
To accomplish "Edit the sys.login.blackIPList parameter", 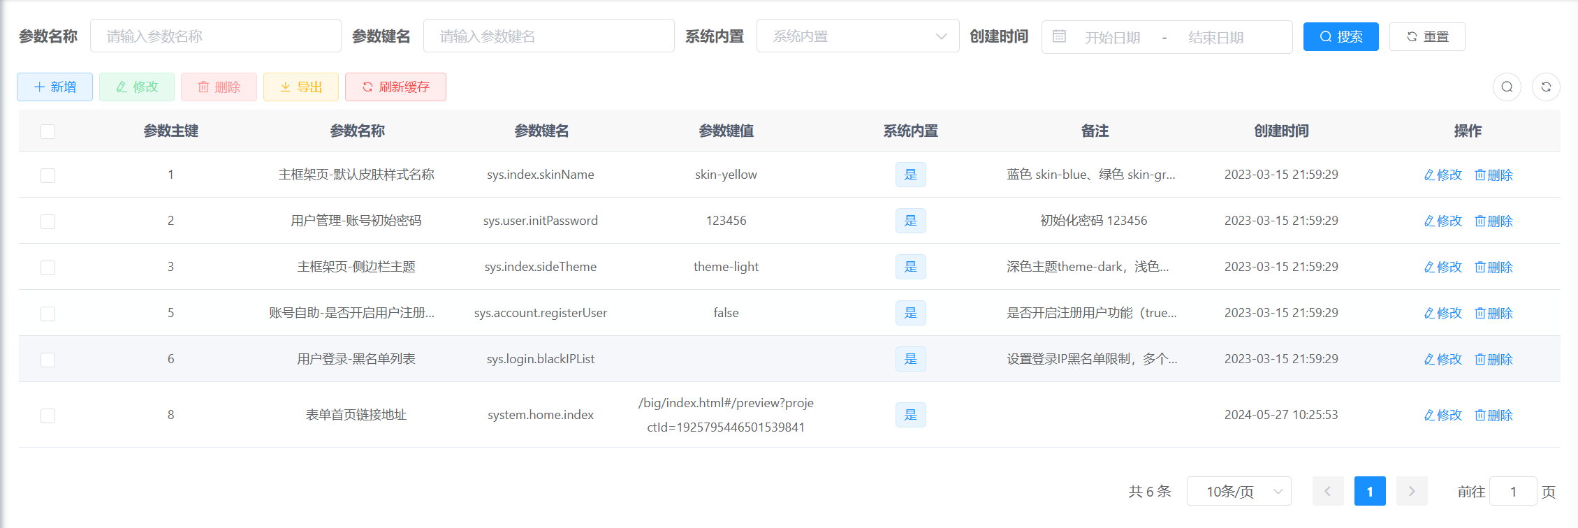I will click(x=1443, y=359).
